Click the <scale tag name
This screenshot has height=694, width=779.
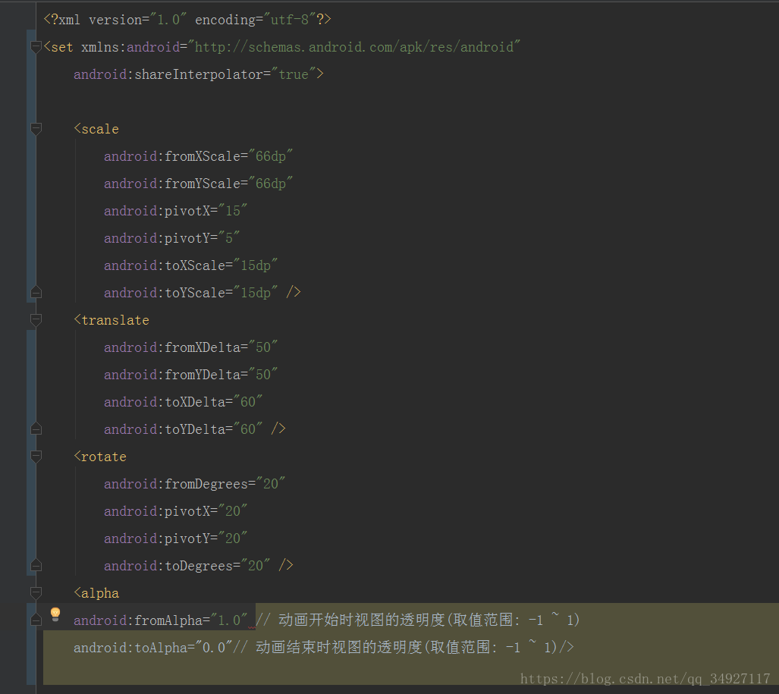tap(96, 129)
